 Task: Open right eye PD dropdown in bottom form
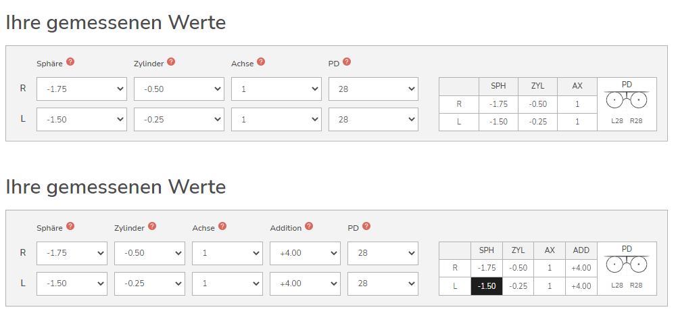[383, 253]
